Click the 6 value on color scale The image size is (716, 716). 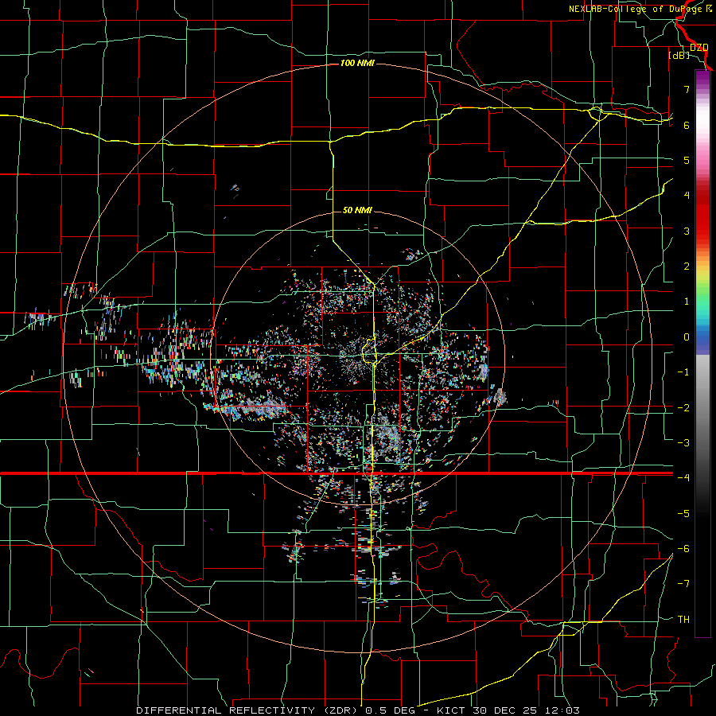tap(687, 125)
